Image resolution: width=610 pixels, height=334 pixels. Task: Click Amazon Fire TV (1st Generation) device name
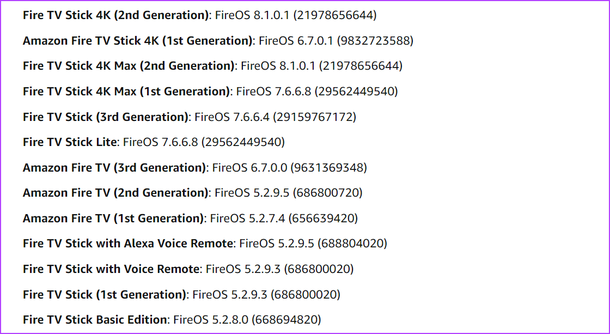(113, 218)
